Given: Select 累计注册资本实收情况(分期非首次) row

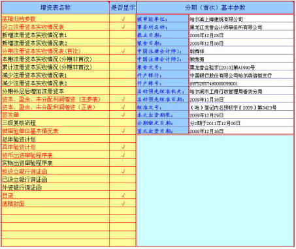Looking at the screenshot, I should click(56, 67).
